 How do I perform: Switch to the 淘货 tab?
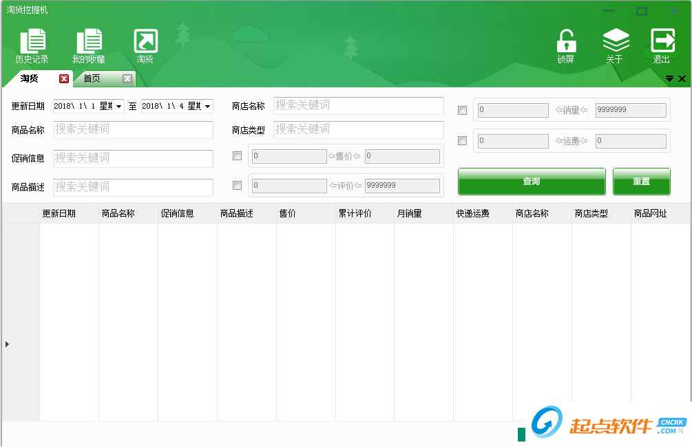pyautogui.click(x=30, y=78)
